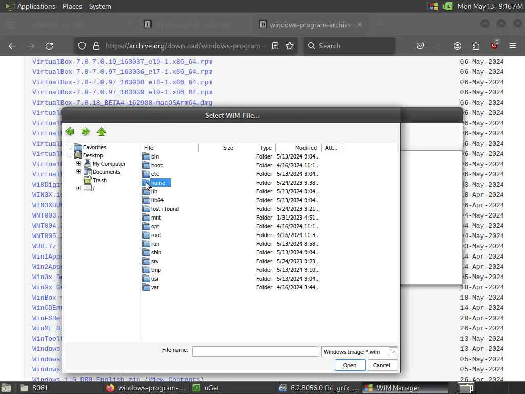525x394 pixels.
Task: Select the srv folder name
Action: [x=155, y=261]
